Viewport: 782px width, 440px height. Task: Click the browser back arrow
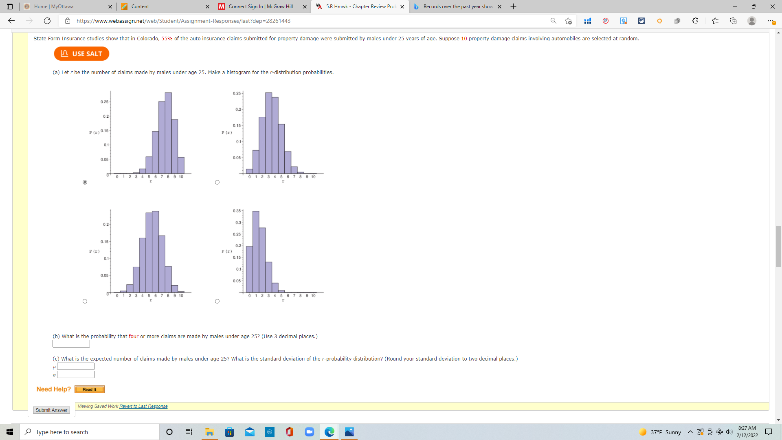click(11, 21)
